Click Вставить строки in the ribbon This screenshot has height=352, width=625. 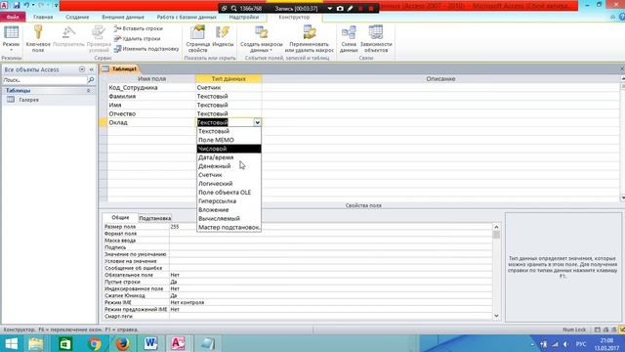[139, 28]
